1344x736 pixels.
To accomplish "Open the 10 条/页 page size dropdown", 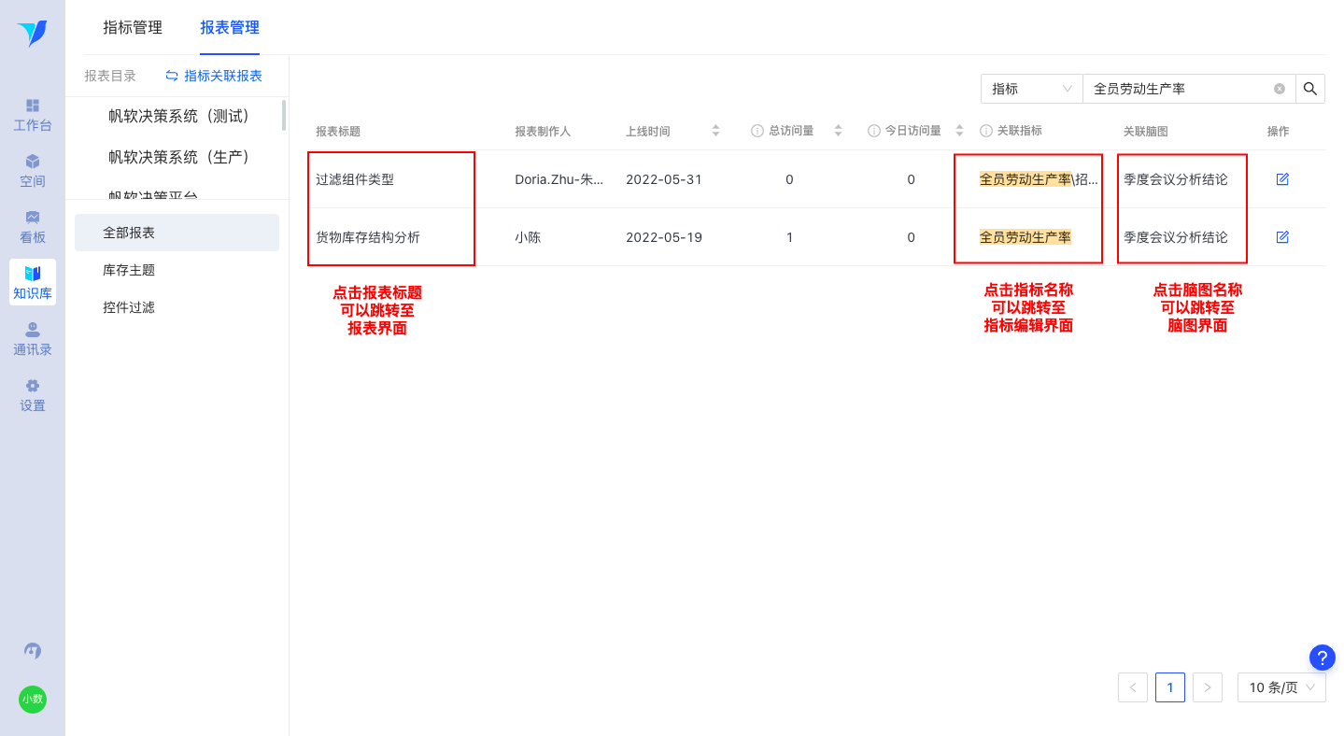I will pyautogui.click(x=1281, y=687).
